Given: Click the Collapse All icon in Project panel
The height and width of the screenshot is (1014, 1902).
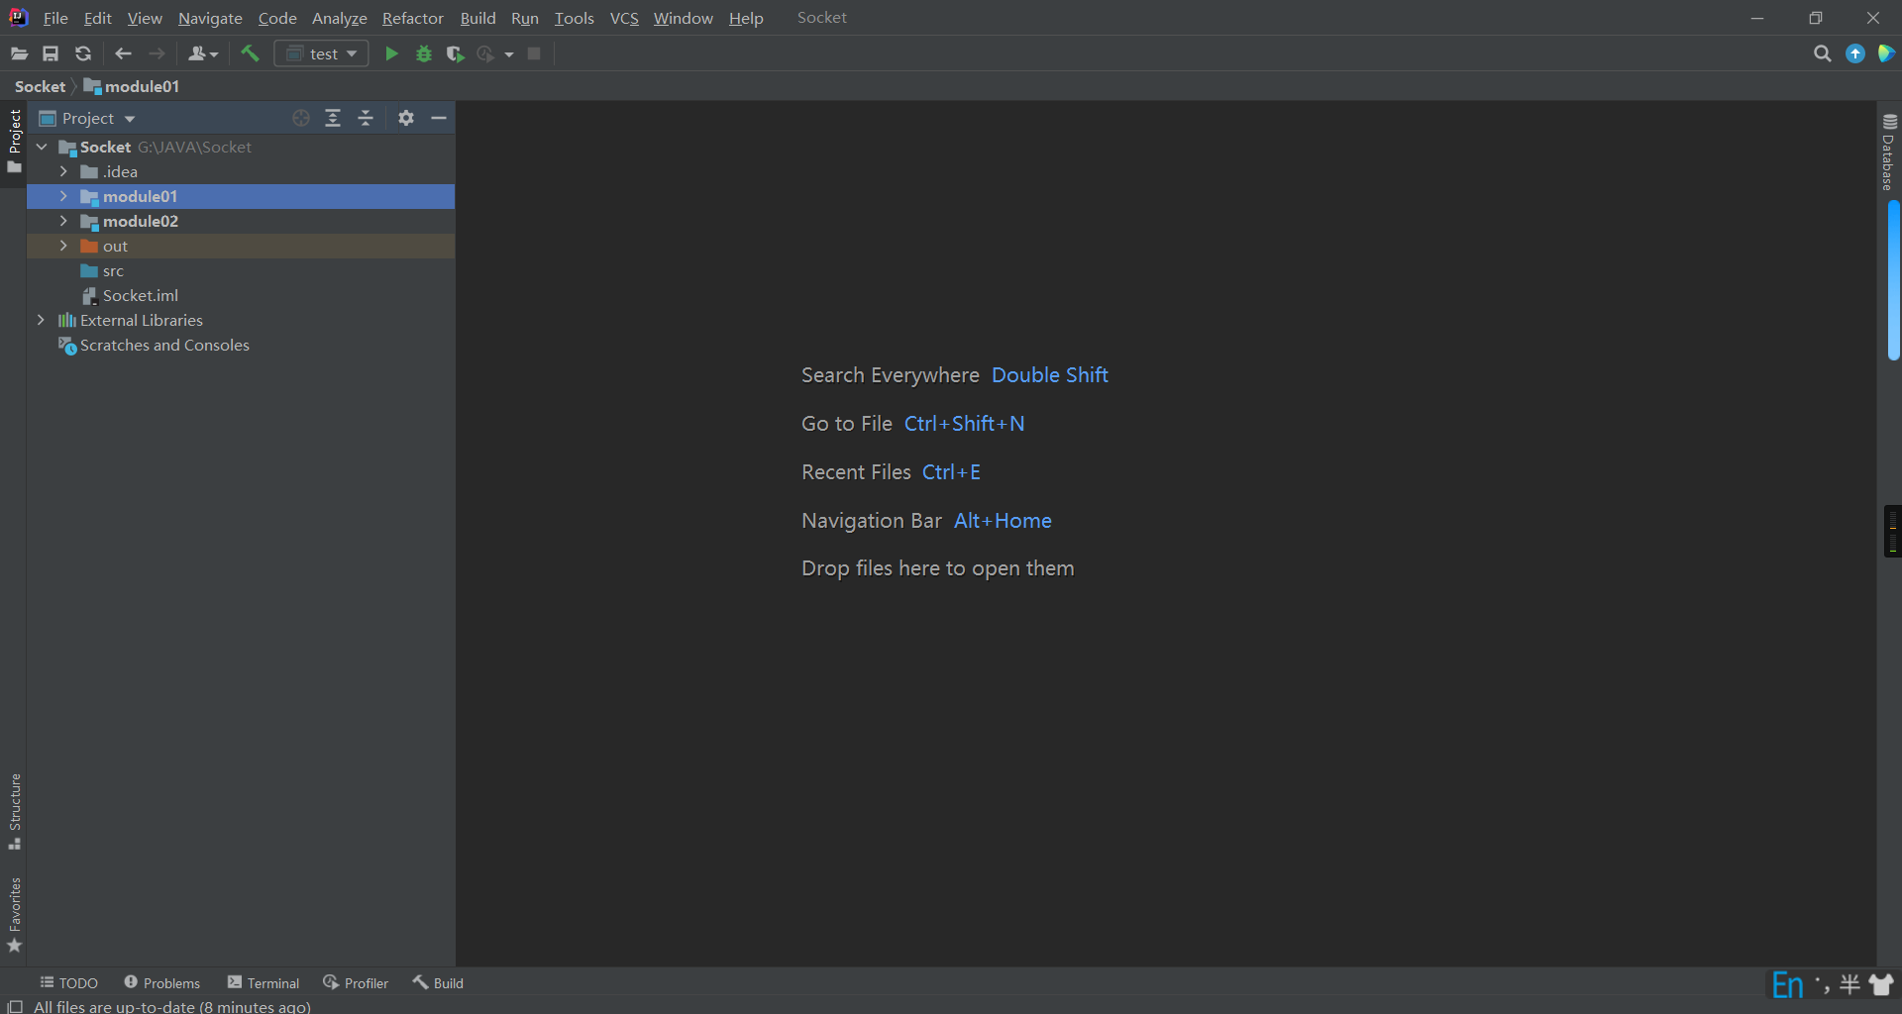Looking at the screenshot, I should [366, 118].
